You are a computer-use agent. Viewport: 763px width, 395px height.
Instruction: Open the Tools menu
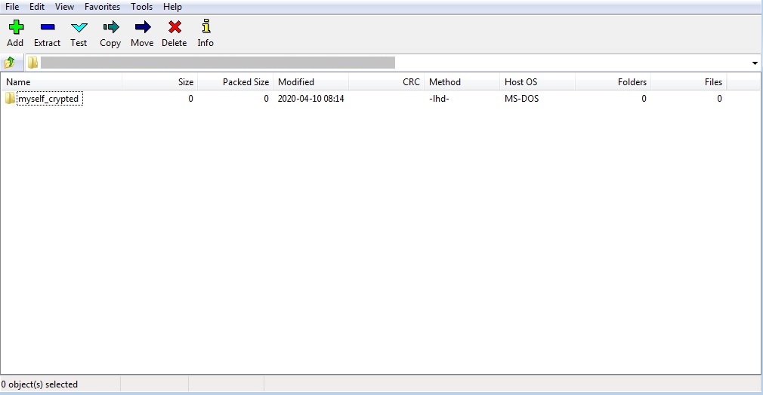point(141,7)
